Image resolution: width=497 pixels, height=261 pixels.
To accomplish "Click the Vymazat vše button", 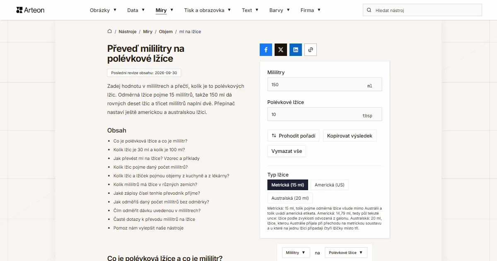I will point(287,151).
